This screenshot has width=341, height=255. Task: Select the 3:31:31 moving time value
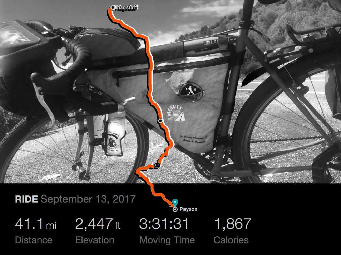click(x=164, y=224)
